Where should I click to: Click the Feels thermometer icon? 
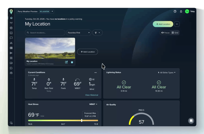coord(63,79)
